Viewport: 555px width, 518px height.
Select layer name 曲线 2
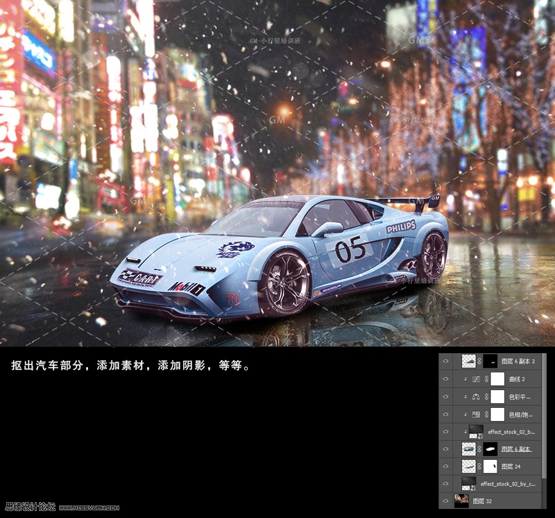(517, 379)
